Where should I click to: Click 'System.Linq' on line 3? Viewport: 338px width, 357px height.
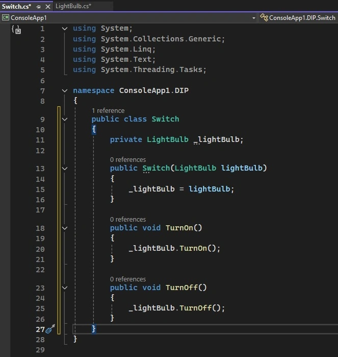click(126, 49)
